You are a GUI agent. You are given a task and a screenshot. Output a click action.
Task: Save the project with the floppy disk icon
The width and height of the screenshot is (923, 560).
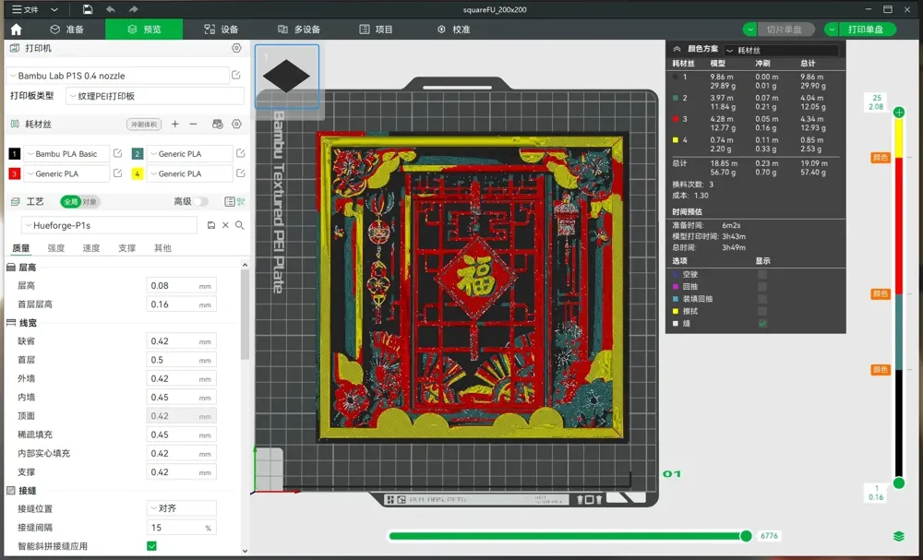click(87, 9)
